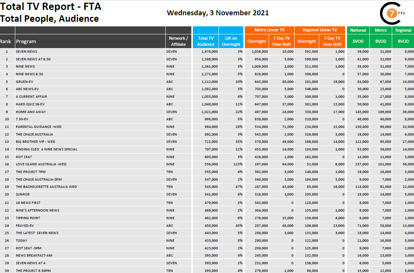Image resolution: width=414 pixels, height=273 pixels.
Task: Click the Metro Linear TV group header
Action: [x=269, y=30]
